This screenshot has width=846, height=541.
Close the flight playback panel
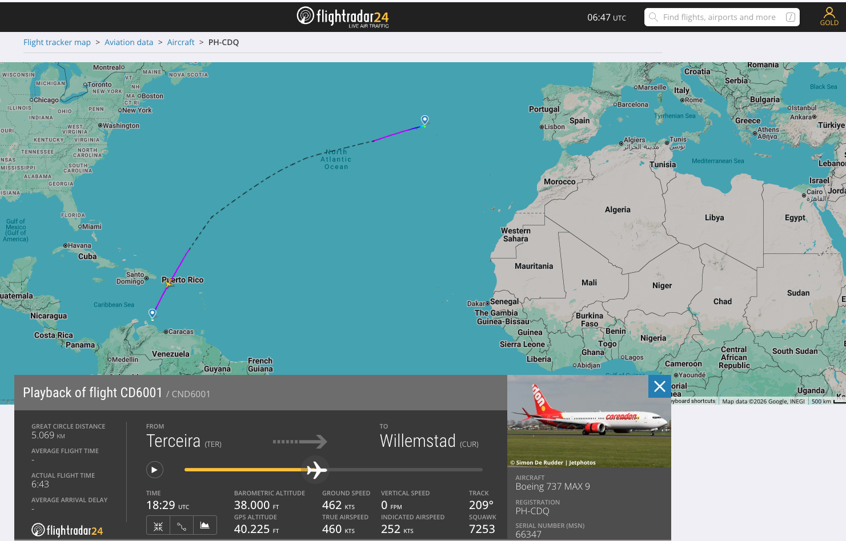[660, 386]
